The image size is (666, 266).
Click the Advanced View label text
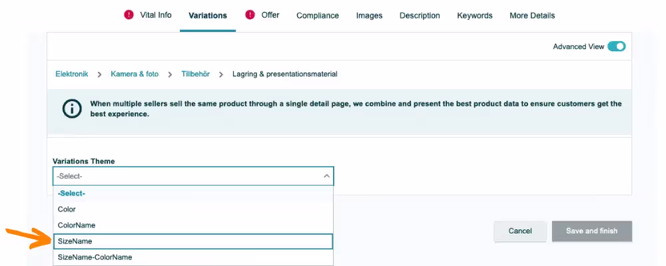coord(578,47)
